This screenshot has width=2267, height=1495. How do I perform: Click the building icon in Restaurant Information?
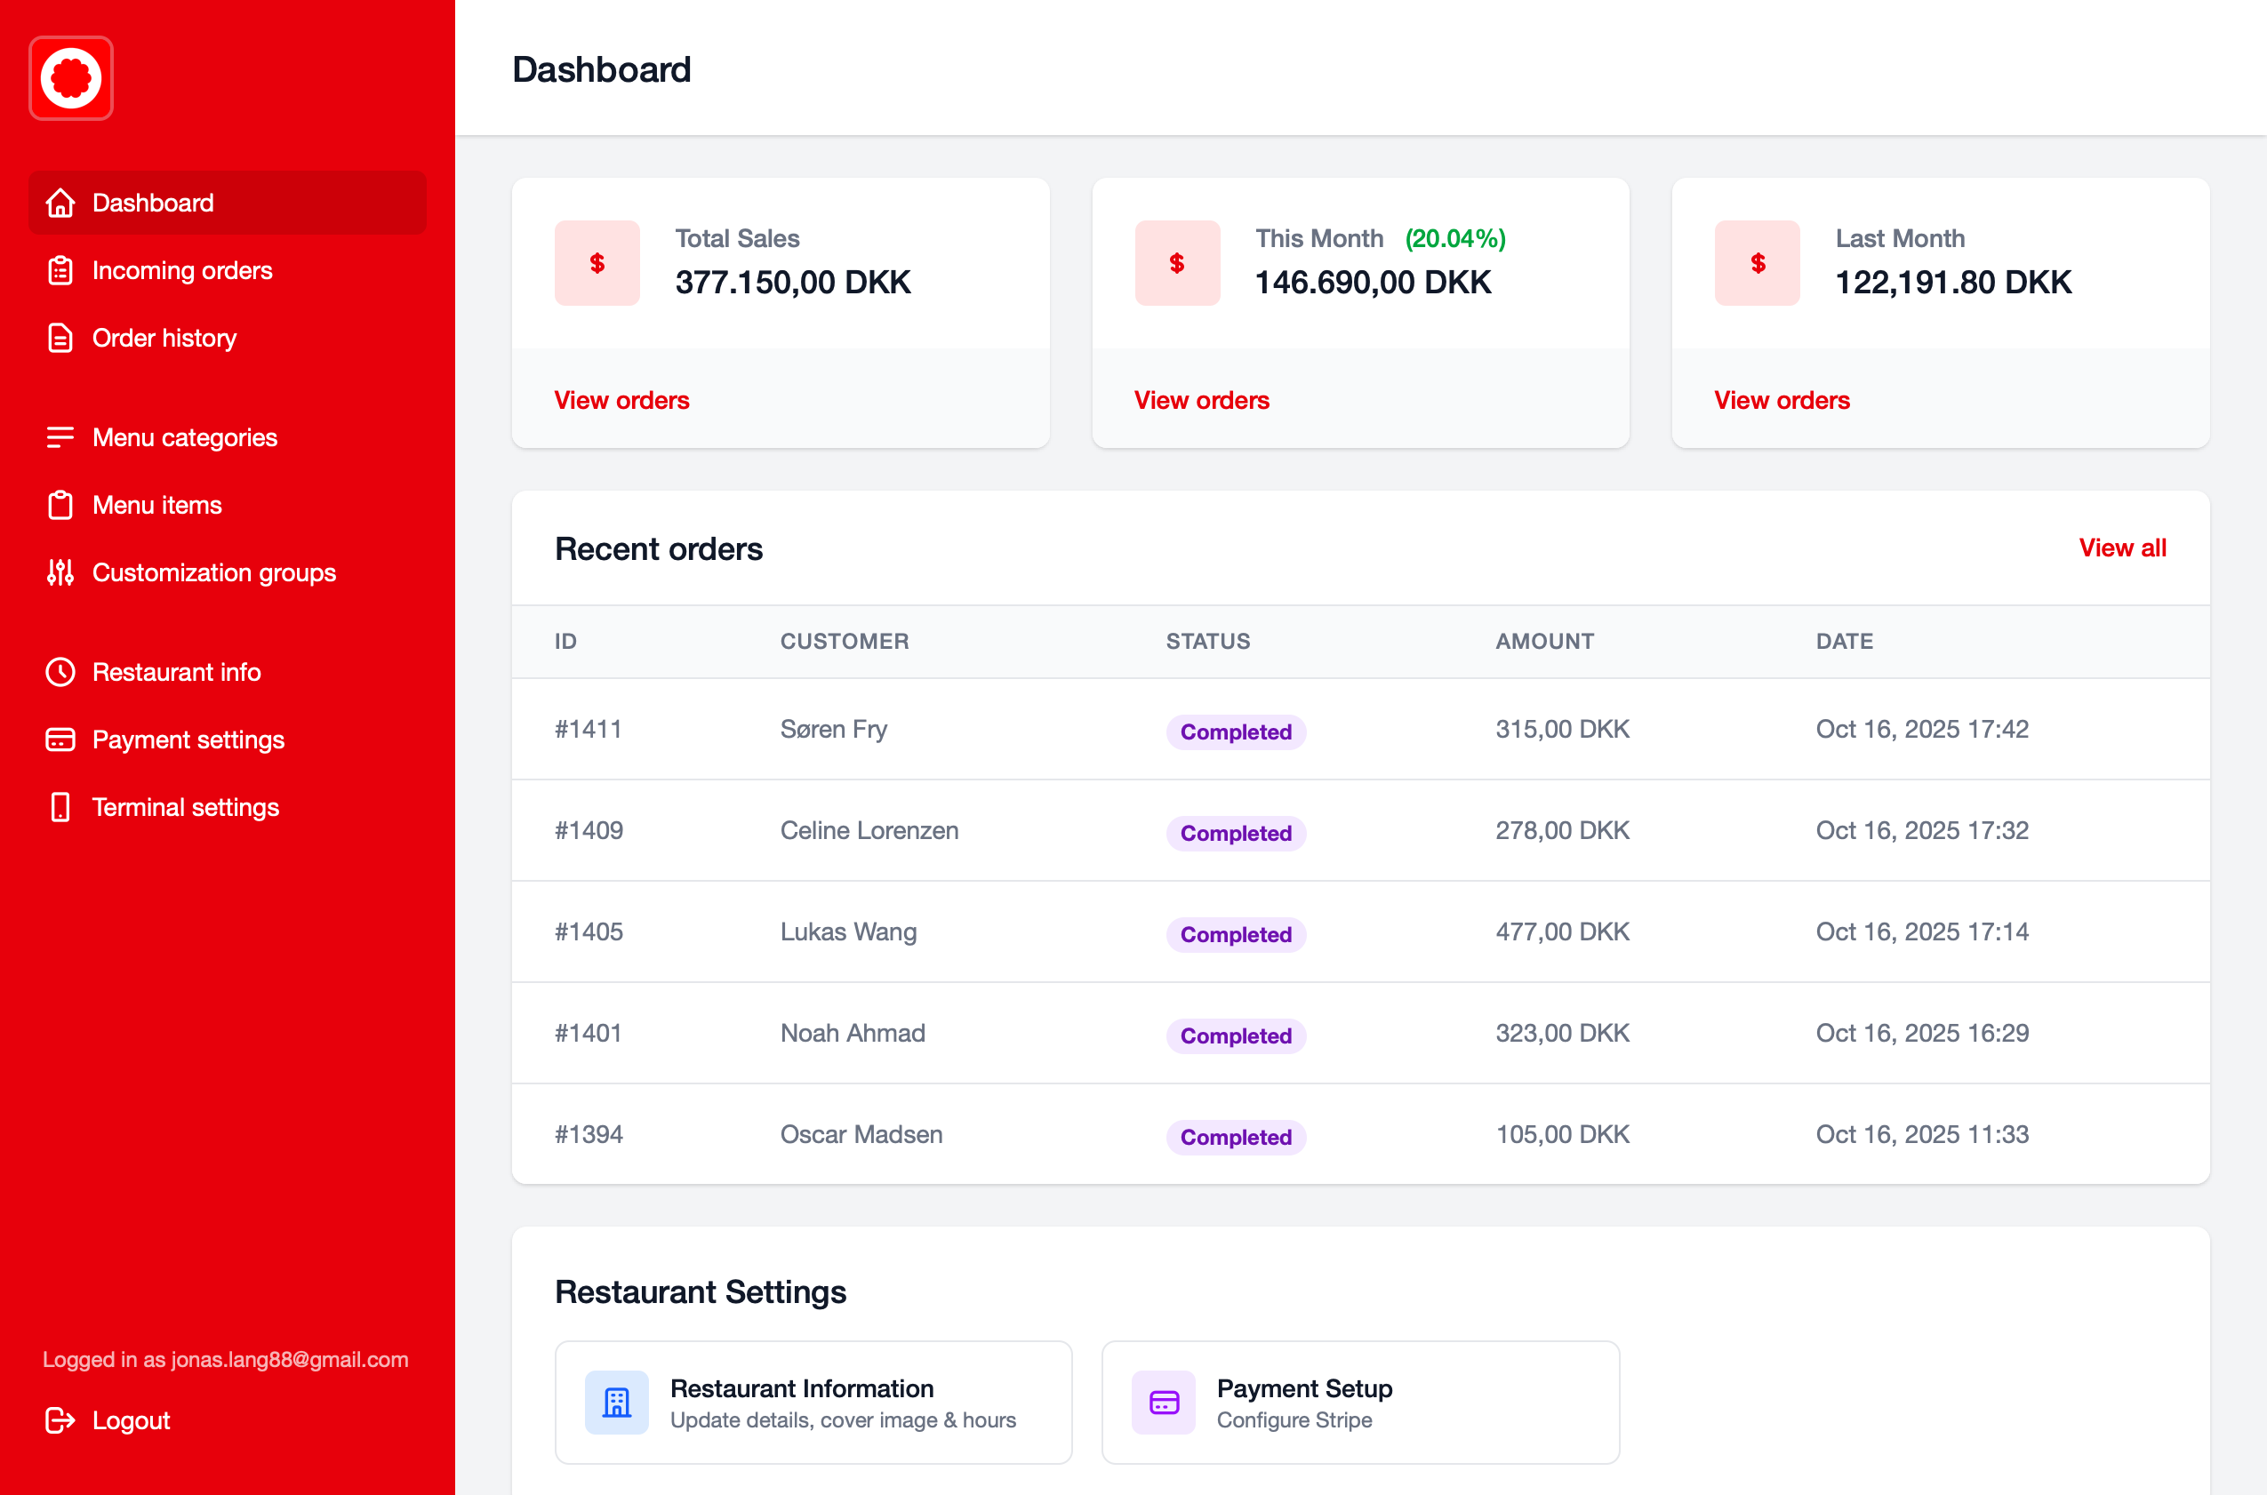pos(616,1402)
